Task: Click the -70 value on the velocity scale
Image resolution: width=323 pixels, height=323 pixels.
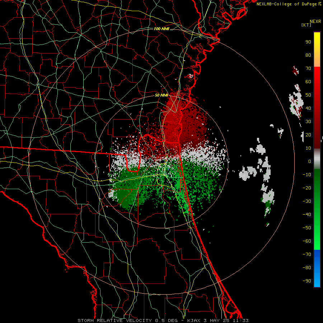Action: 307,254
